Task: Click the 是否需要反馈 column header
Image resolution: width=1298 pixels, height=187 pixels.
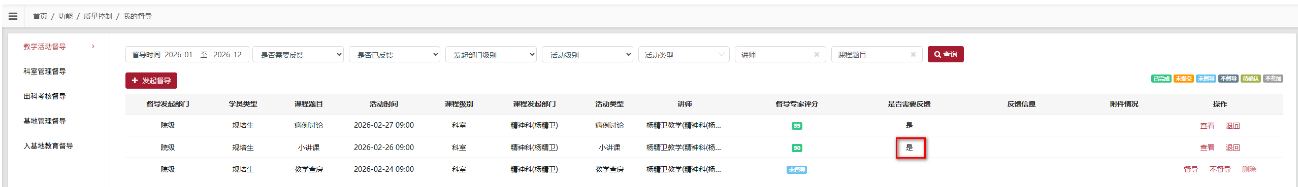Action: (909, 104)
